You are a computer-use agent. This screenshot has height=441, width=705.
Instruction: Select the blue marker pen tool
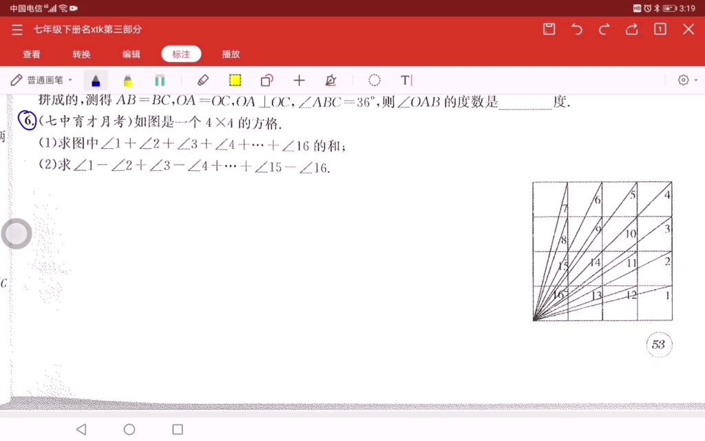click(x=96, y=80)
